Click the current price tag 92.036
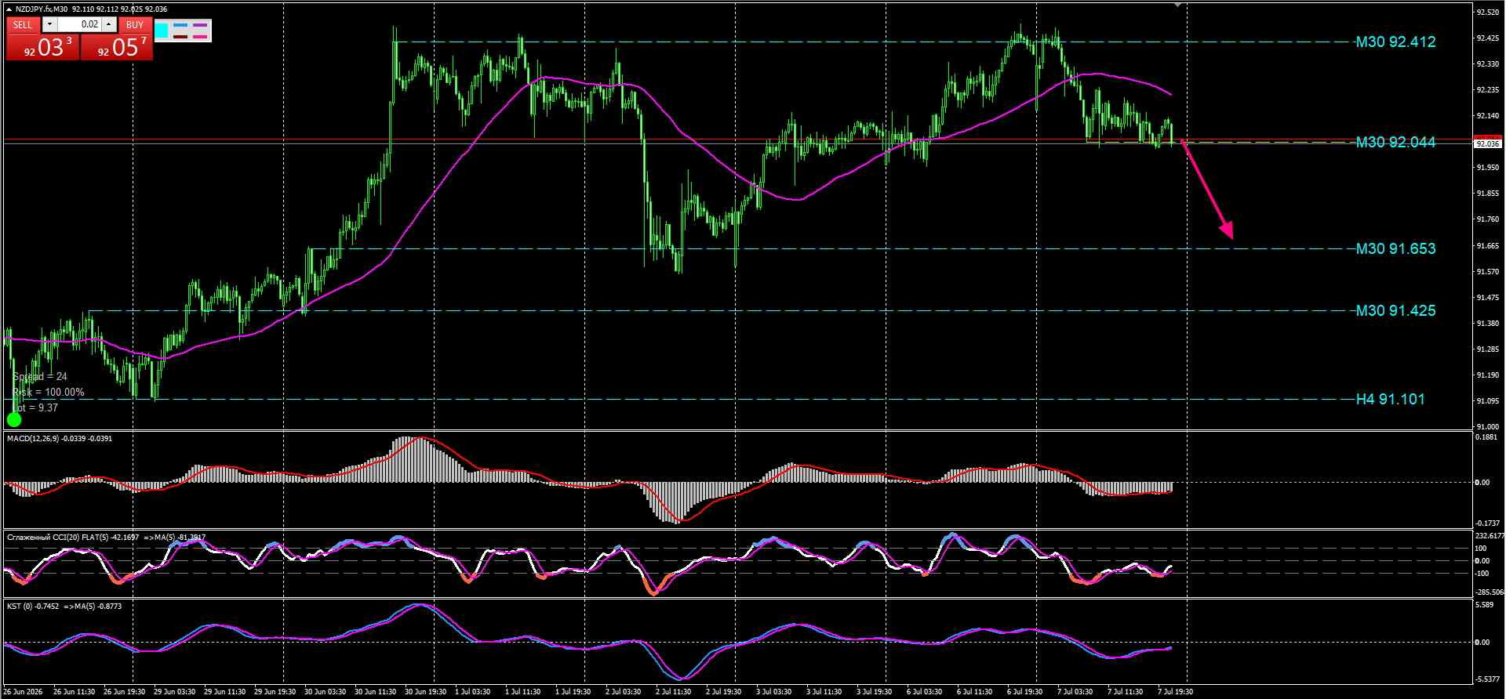This screenshot has width=1506, height=699. 1487,144
